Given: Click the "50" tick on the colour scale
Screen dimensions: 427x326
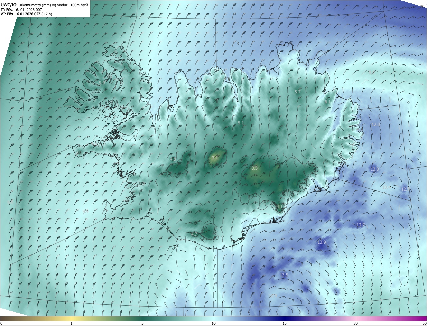Looking at the screenshot, I should [x=424, y=323].
